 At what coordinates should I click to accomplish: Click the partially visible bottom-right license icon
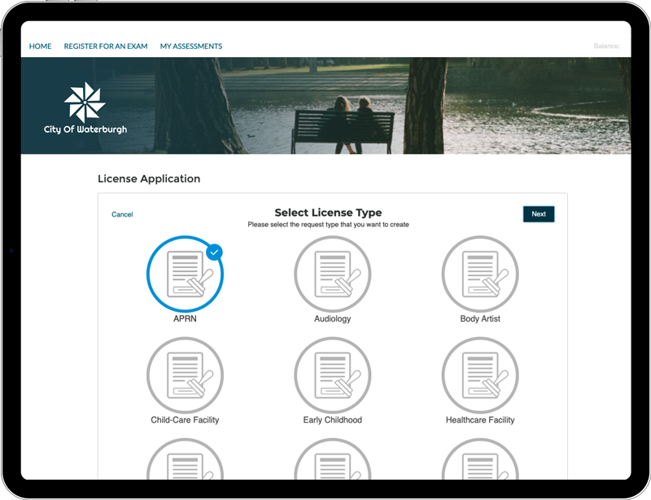(479, 460)
